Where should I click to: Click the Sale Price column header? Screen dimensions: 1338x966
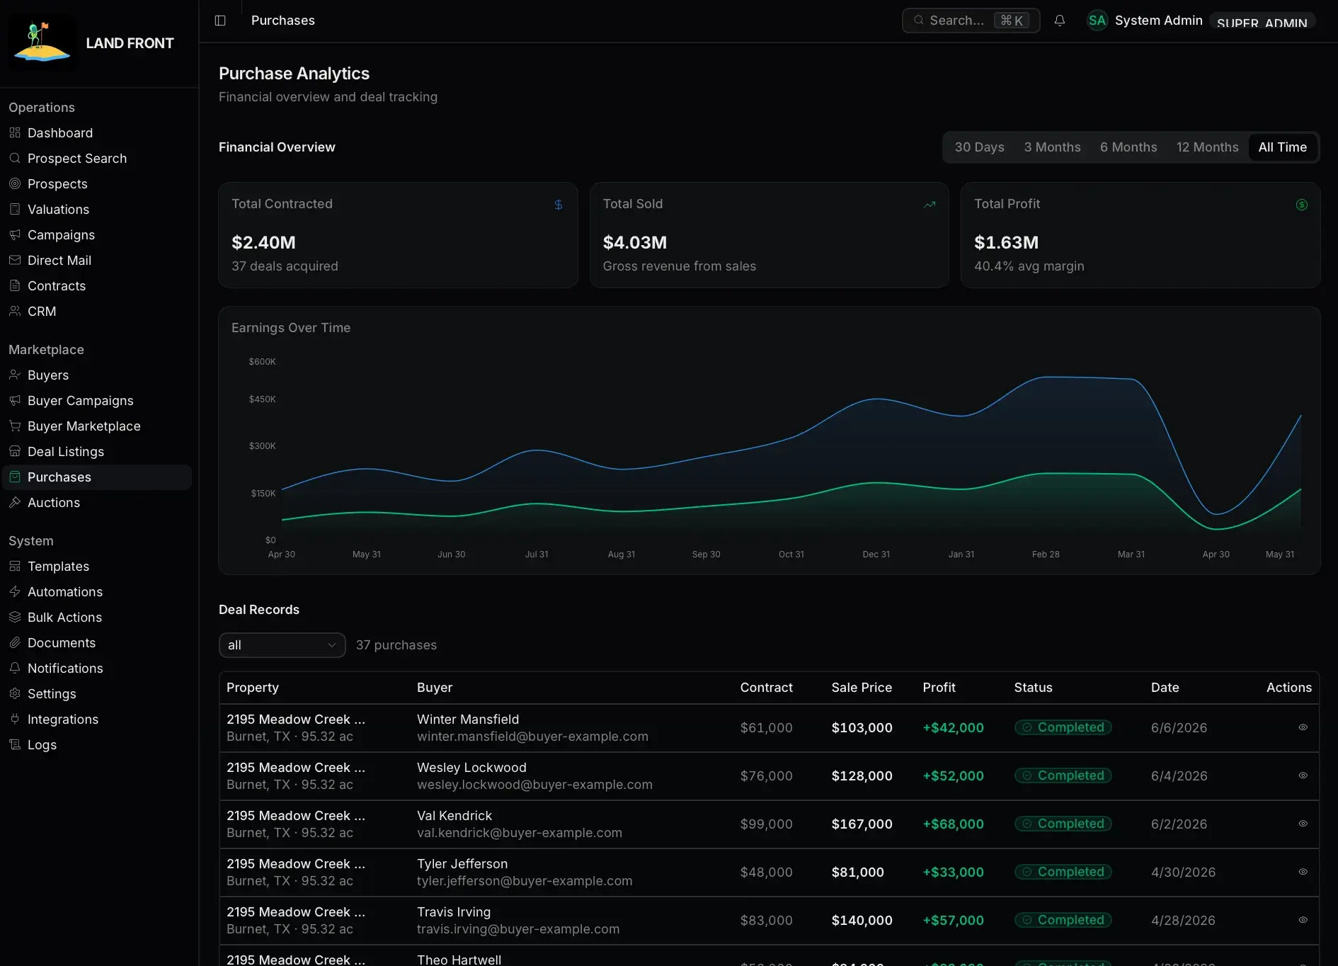pos(862,688)
